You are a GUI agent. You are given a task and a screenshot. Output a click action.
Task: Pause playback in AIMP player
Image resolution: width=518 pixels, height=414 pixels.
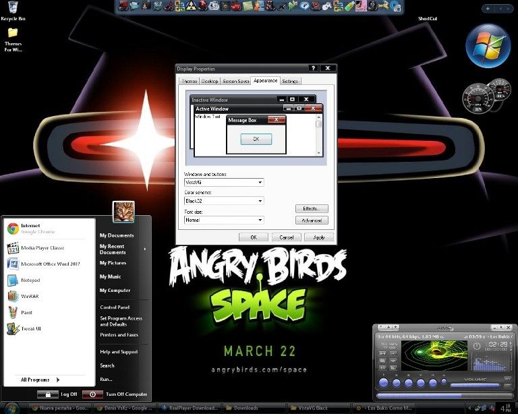[x=397, y=383]
